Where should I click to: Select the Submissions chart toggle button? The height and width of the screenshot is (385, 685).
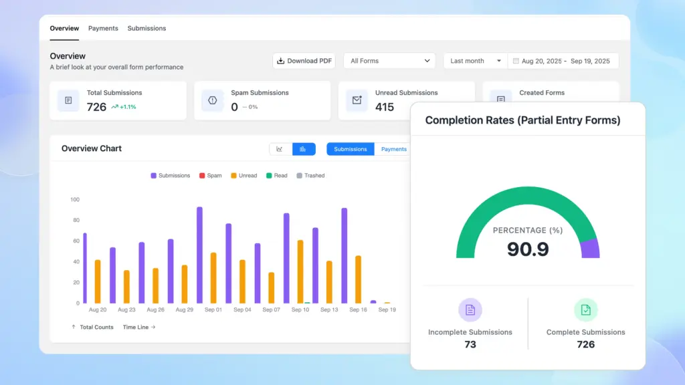351,149
